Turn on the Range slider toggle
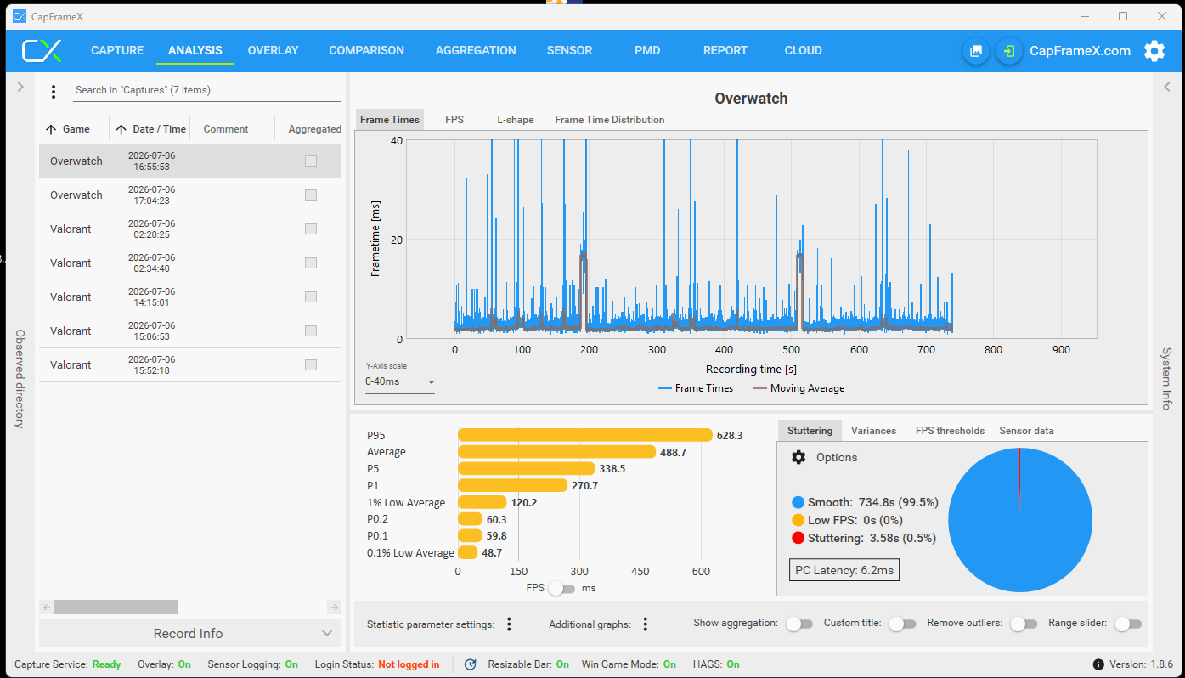 point(1127,624)
